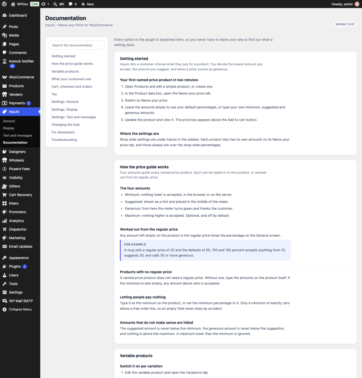Jump to How the price guide works
362x378 pixels.
point(72,63)
